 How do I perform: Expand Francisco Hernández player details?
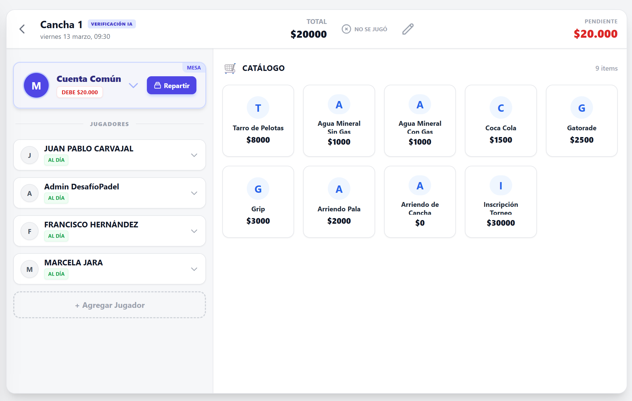click(x=194, y=231)
